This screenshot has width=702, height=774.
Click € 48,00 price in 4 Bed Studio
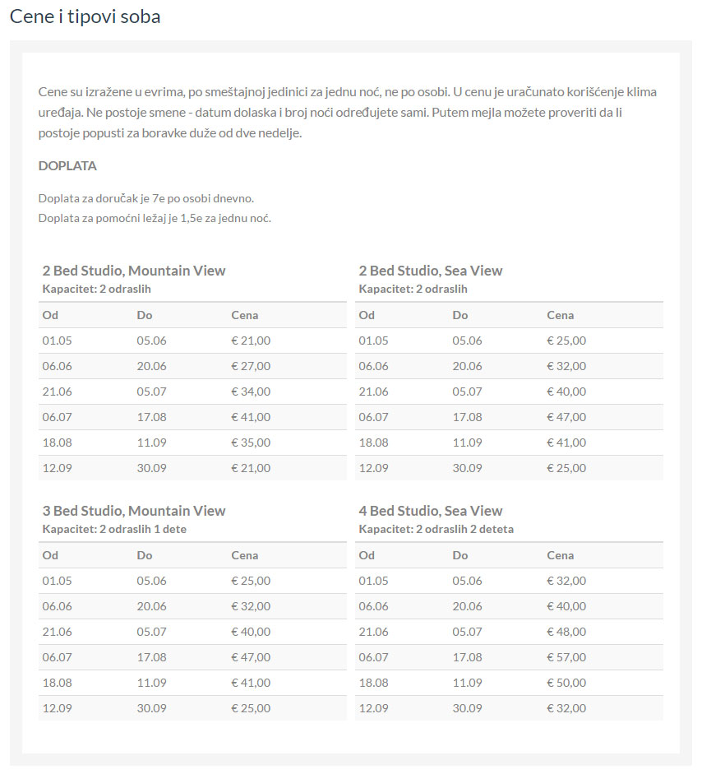pos(566,632)
